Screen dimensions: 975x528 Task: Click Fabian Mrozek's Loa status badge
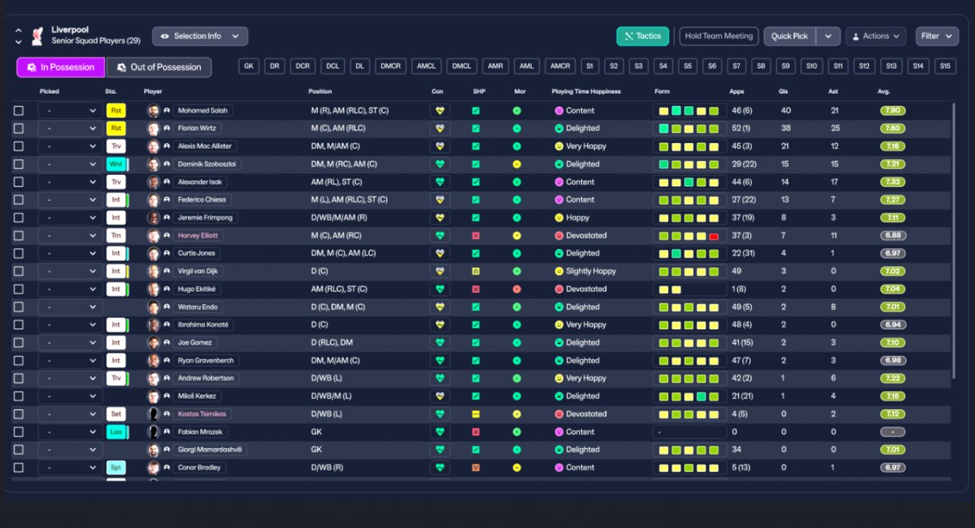[x=116, y=432]
